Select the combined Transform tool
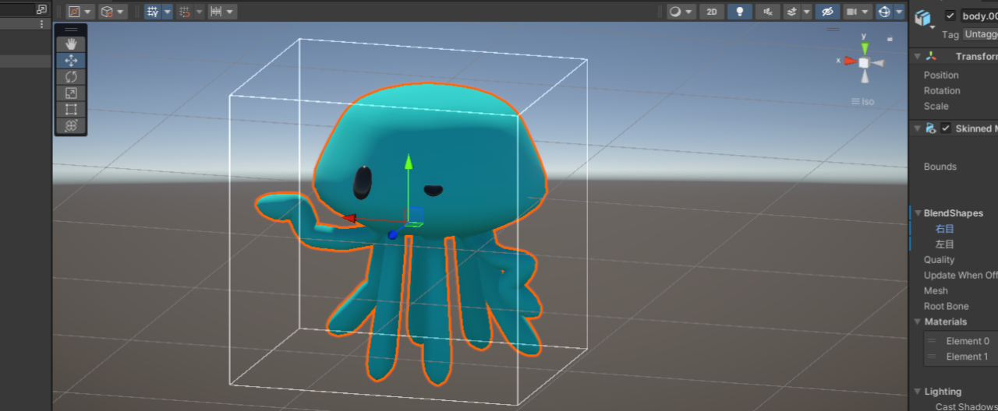 point(71,126)
